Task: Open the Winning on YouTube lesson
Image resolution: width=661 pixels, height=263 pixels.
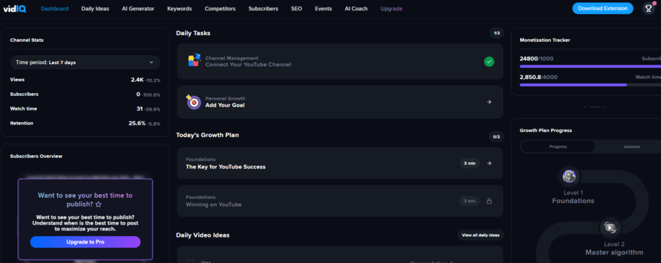Action: pos(340,201)
